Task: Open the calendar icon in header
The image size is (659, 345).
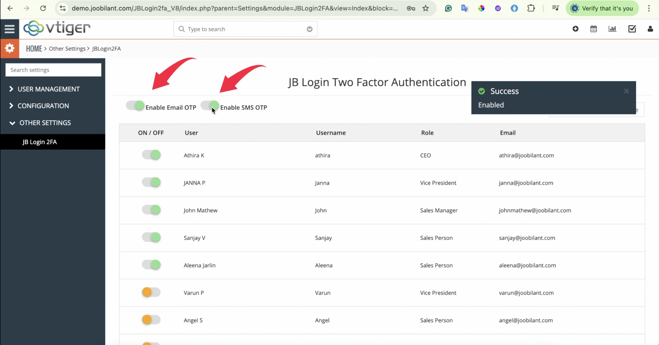Action: pos(593,29)
